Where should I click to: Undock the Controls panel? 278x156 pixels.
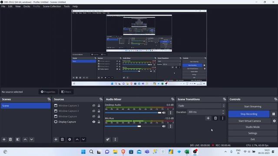click(x=275, y=99)
